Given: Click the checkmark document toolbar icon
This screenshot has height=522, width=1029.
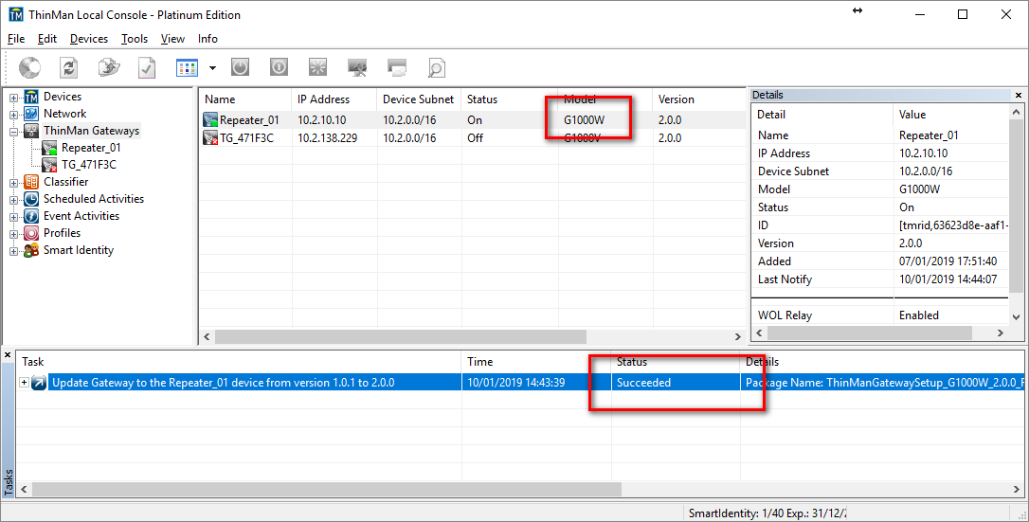Looking at the screenshot, I should (x=147, y=67).
